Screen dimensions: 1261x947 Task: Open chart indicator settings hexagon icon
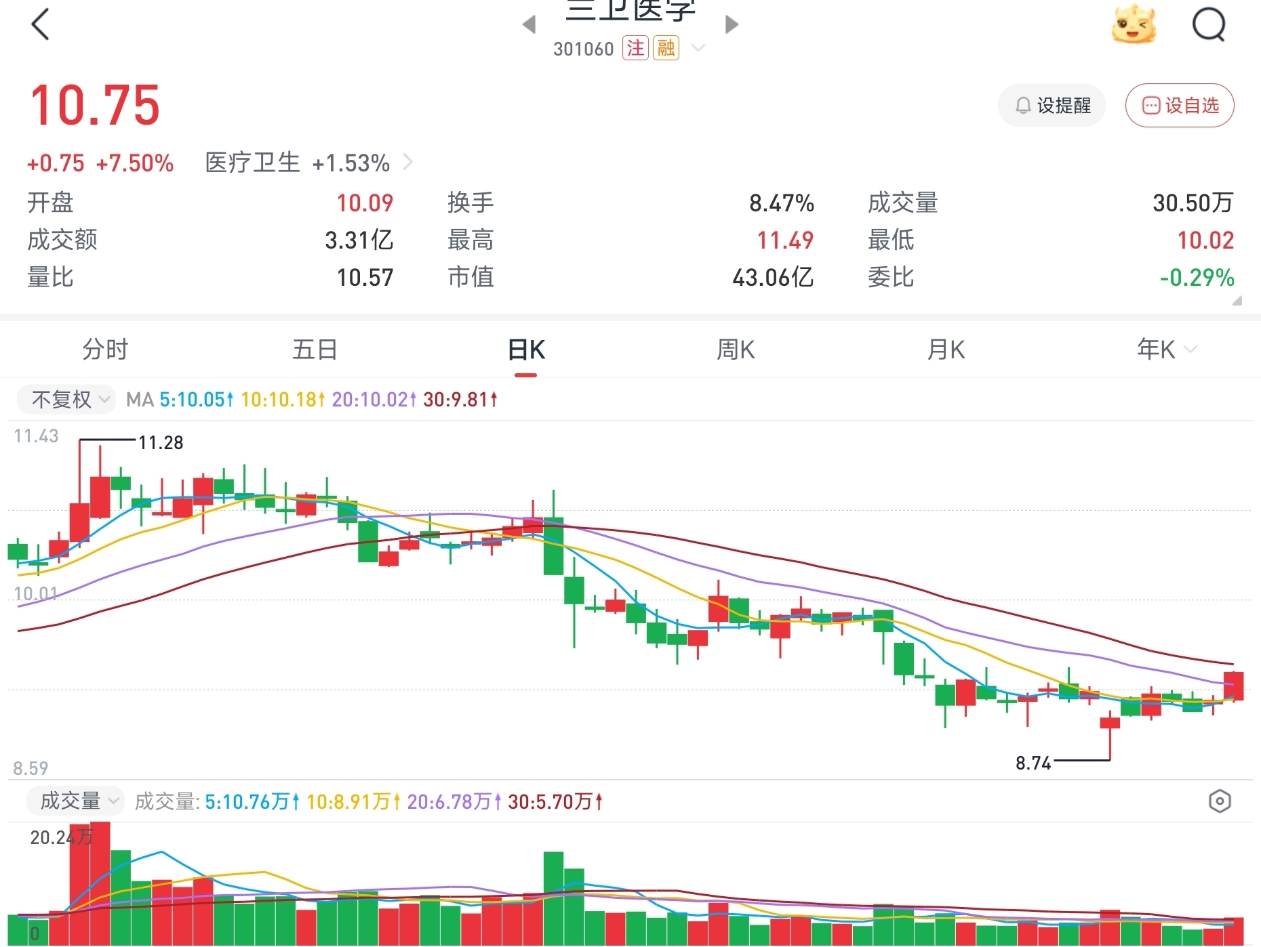pos(1220,801)
